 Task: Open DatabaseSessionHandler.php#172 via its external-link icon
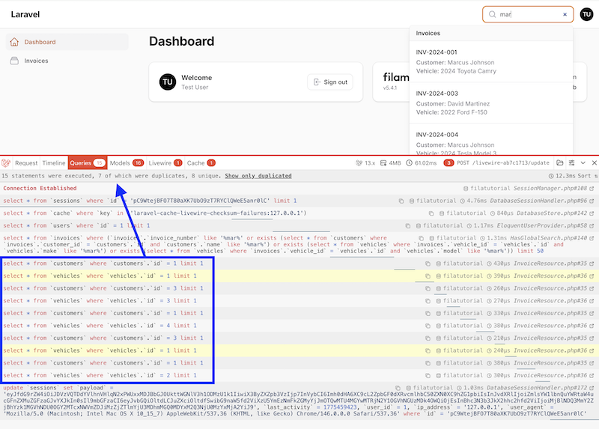tap(592, 388)
